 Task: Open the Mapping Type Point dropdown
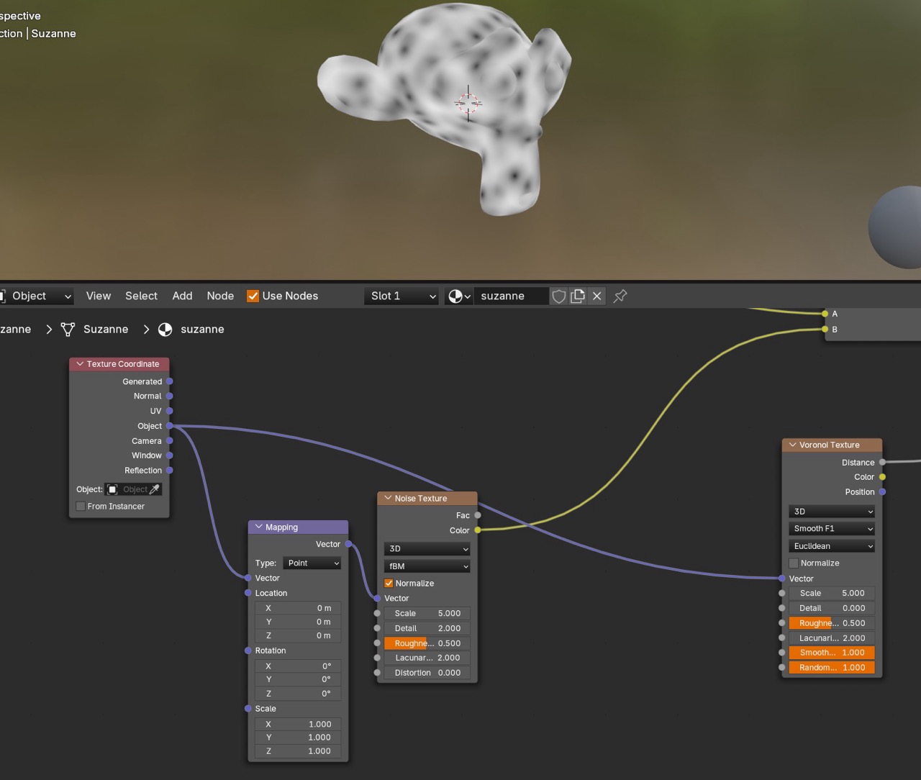pos(312,563)
